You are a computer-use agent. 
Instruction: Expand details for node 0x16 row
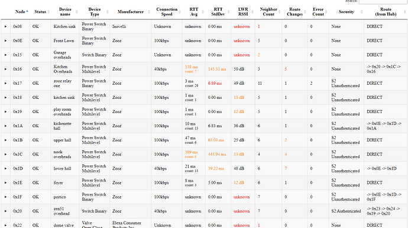[x=5, y=70]
